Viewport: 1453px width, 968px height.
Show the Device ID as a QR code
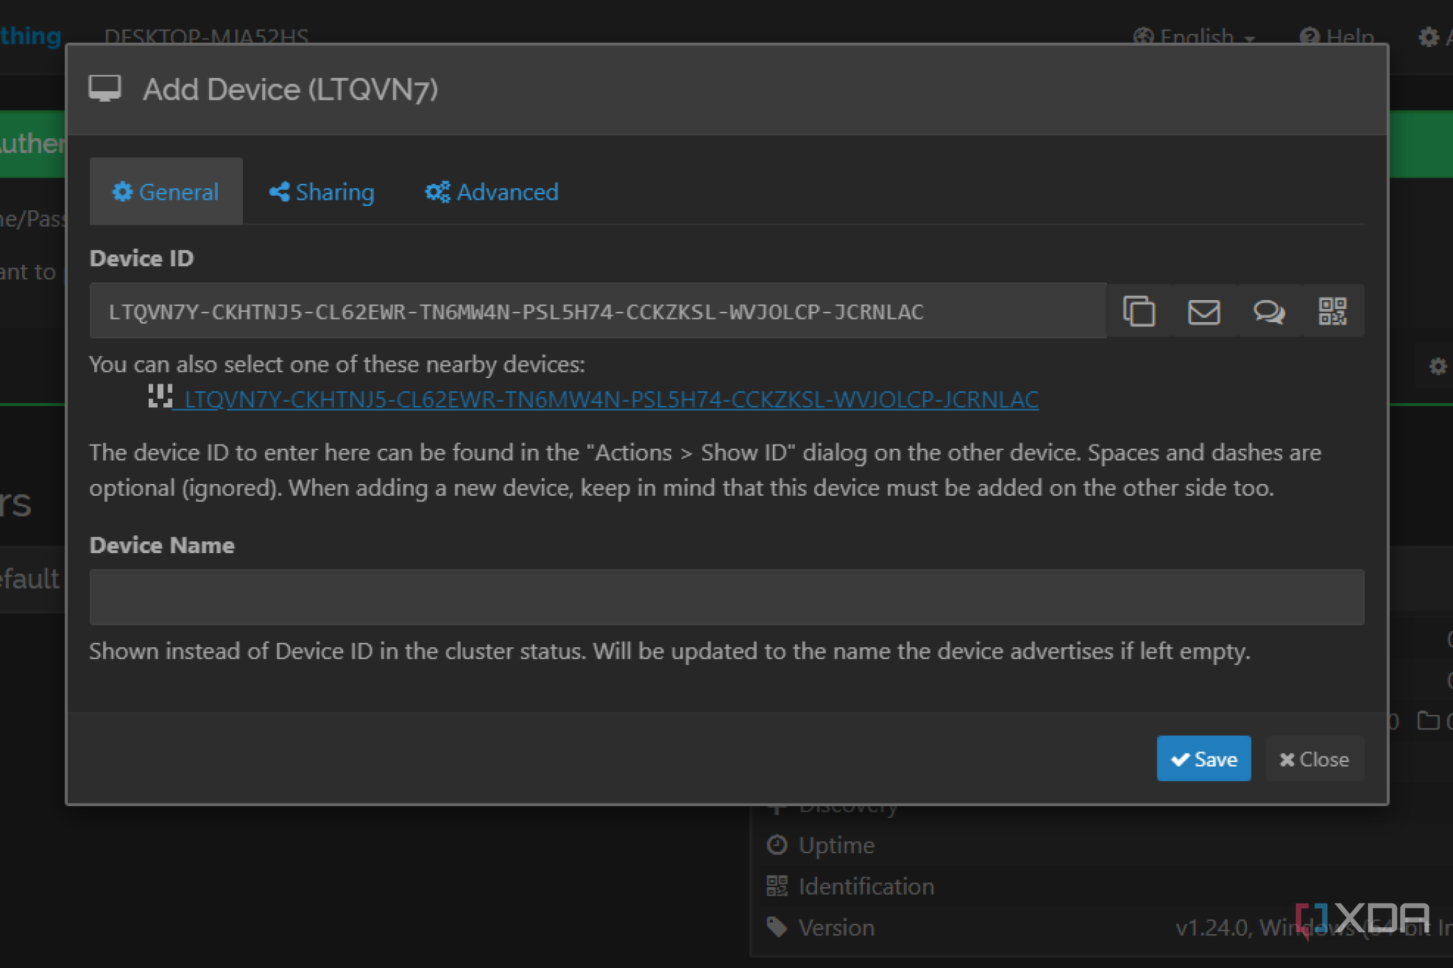click(x=1333, y=311)
